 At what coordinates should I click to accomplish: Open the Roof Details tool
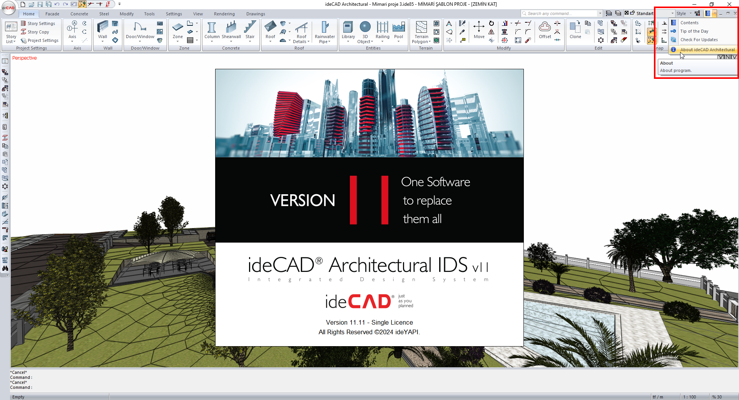[301, 32]
